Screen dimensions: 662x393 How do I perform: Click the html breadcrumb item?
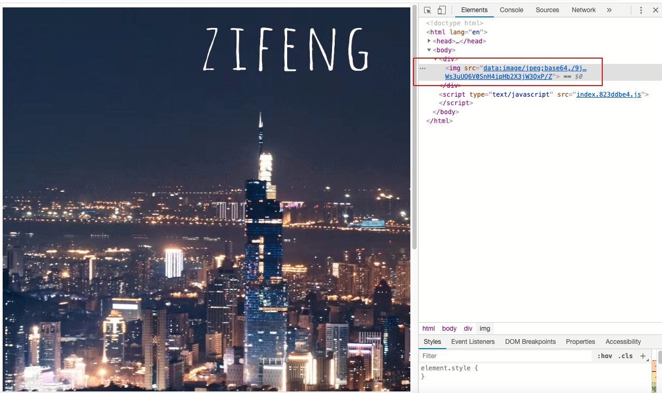[x=428, y=329]
